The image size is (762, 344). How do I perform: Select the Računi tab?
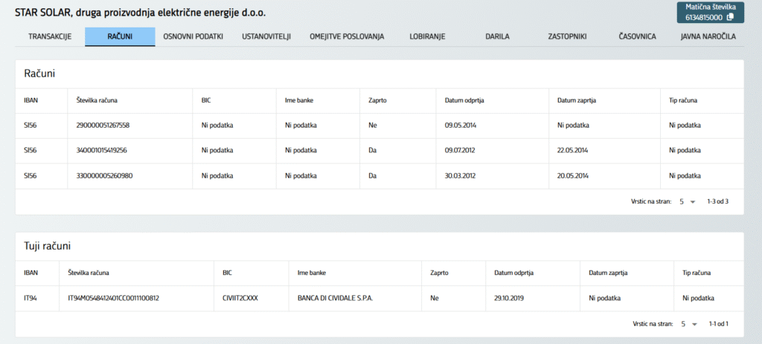[120, 36]
